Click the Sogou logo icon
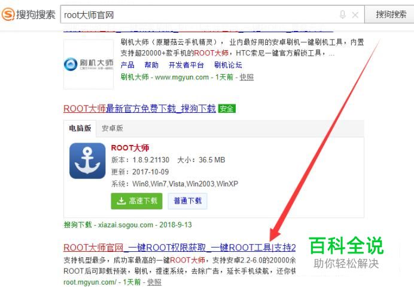414x290 pixels. (x=8, y=14)
